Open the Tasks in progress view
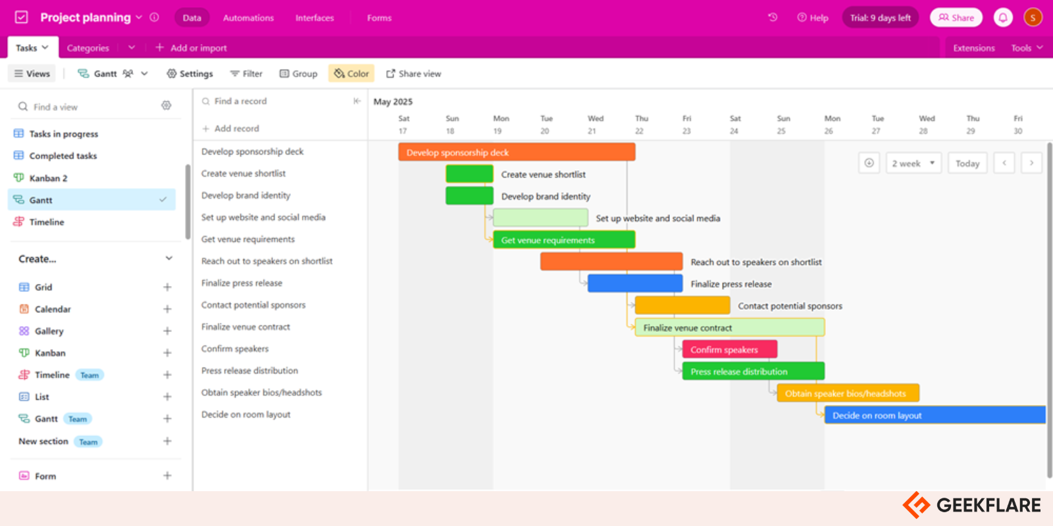 click(x=92, y=133)
